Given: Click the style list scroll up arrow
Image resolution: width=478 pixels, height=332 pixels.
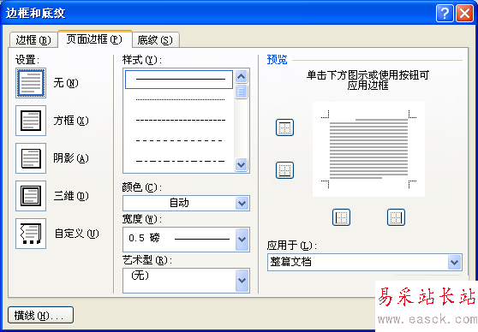Looking at the screenshot, I should tap(241, 76).
